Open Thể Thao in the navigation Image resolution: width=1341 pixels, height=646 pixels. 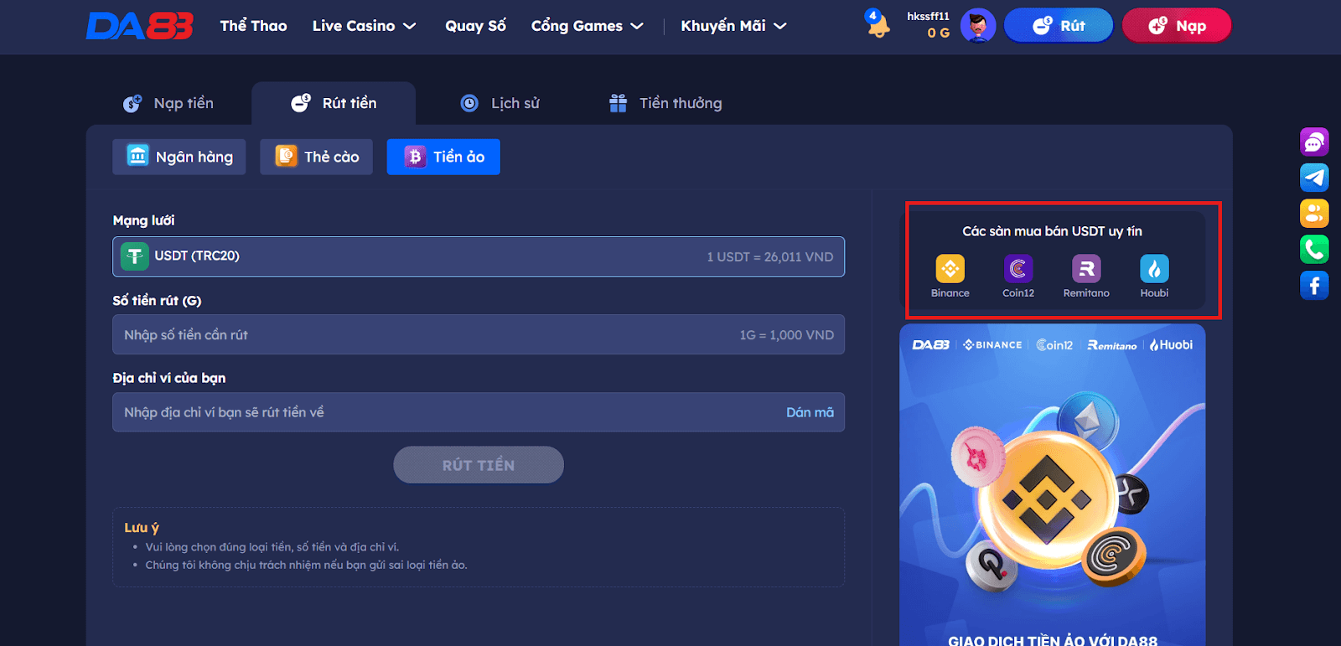click(x=253, y=26)
